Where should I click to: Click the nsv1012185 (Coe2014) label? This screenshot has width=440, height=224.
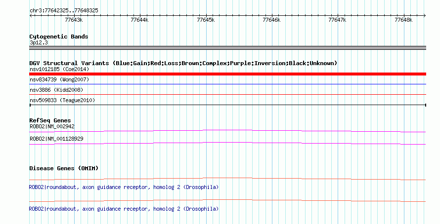pos(59,69)
